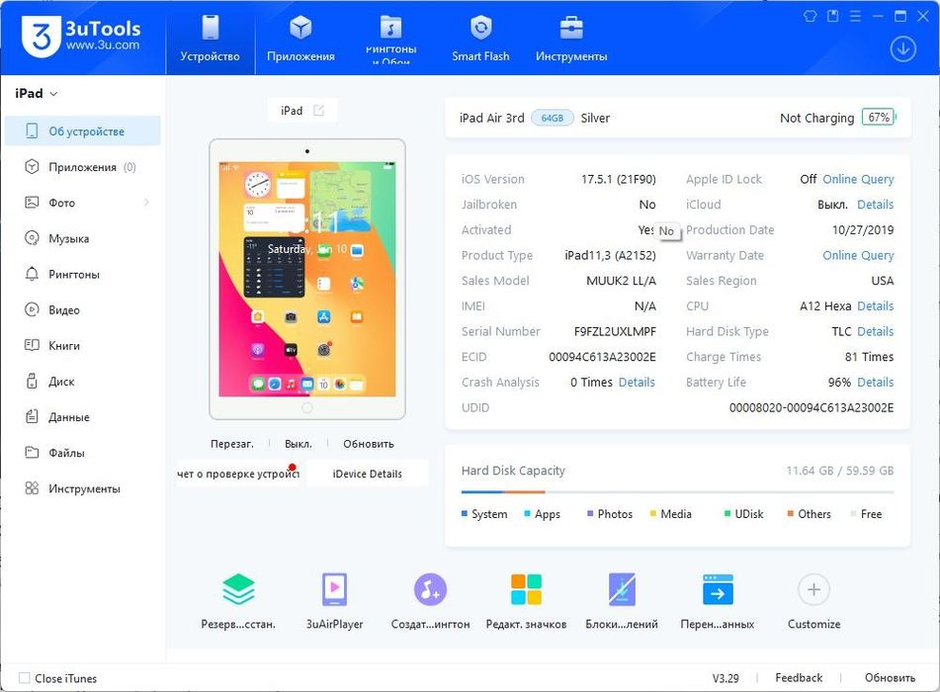Click Перезаг. to reboot device
940x692 pixels.
pos(232,444)
